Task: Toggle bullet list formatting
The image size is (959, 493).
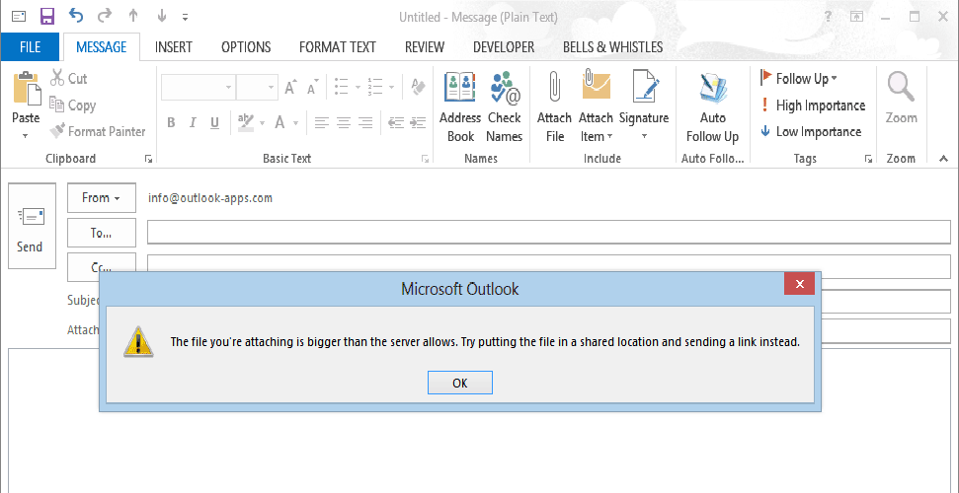Action: pos(343,88)
